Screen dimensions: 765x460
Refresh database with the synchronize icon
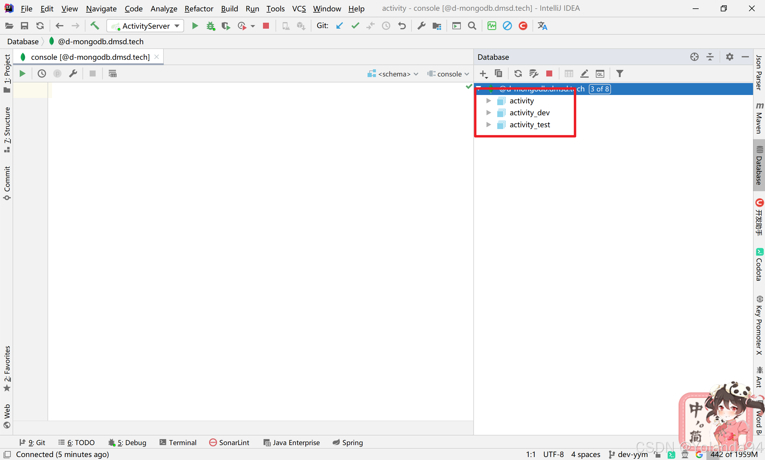[518, 73]
